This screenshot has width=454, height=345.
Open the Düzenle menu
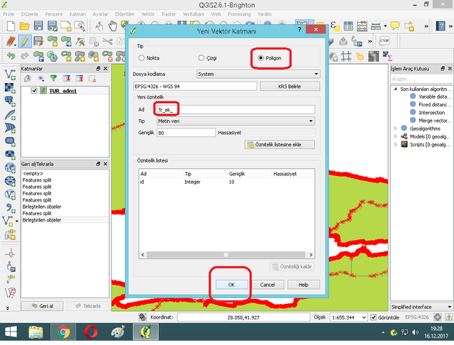click(30, 14)
